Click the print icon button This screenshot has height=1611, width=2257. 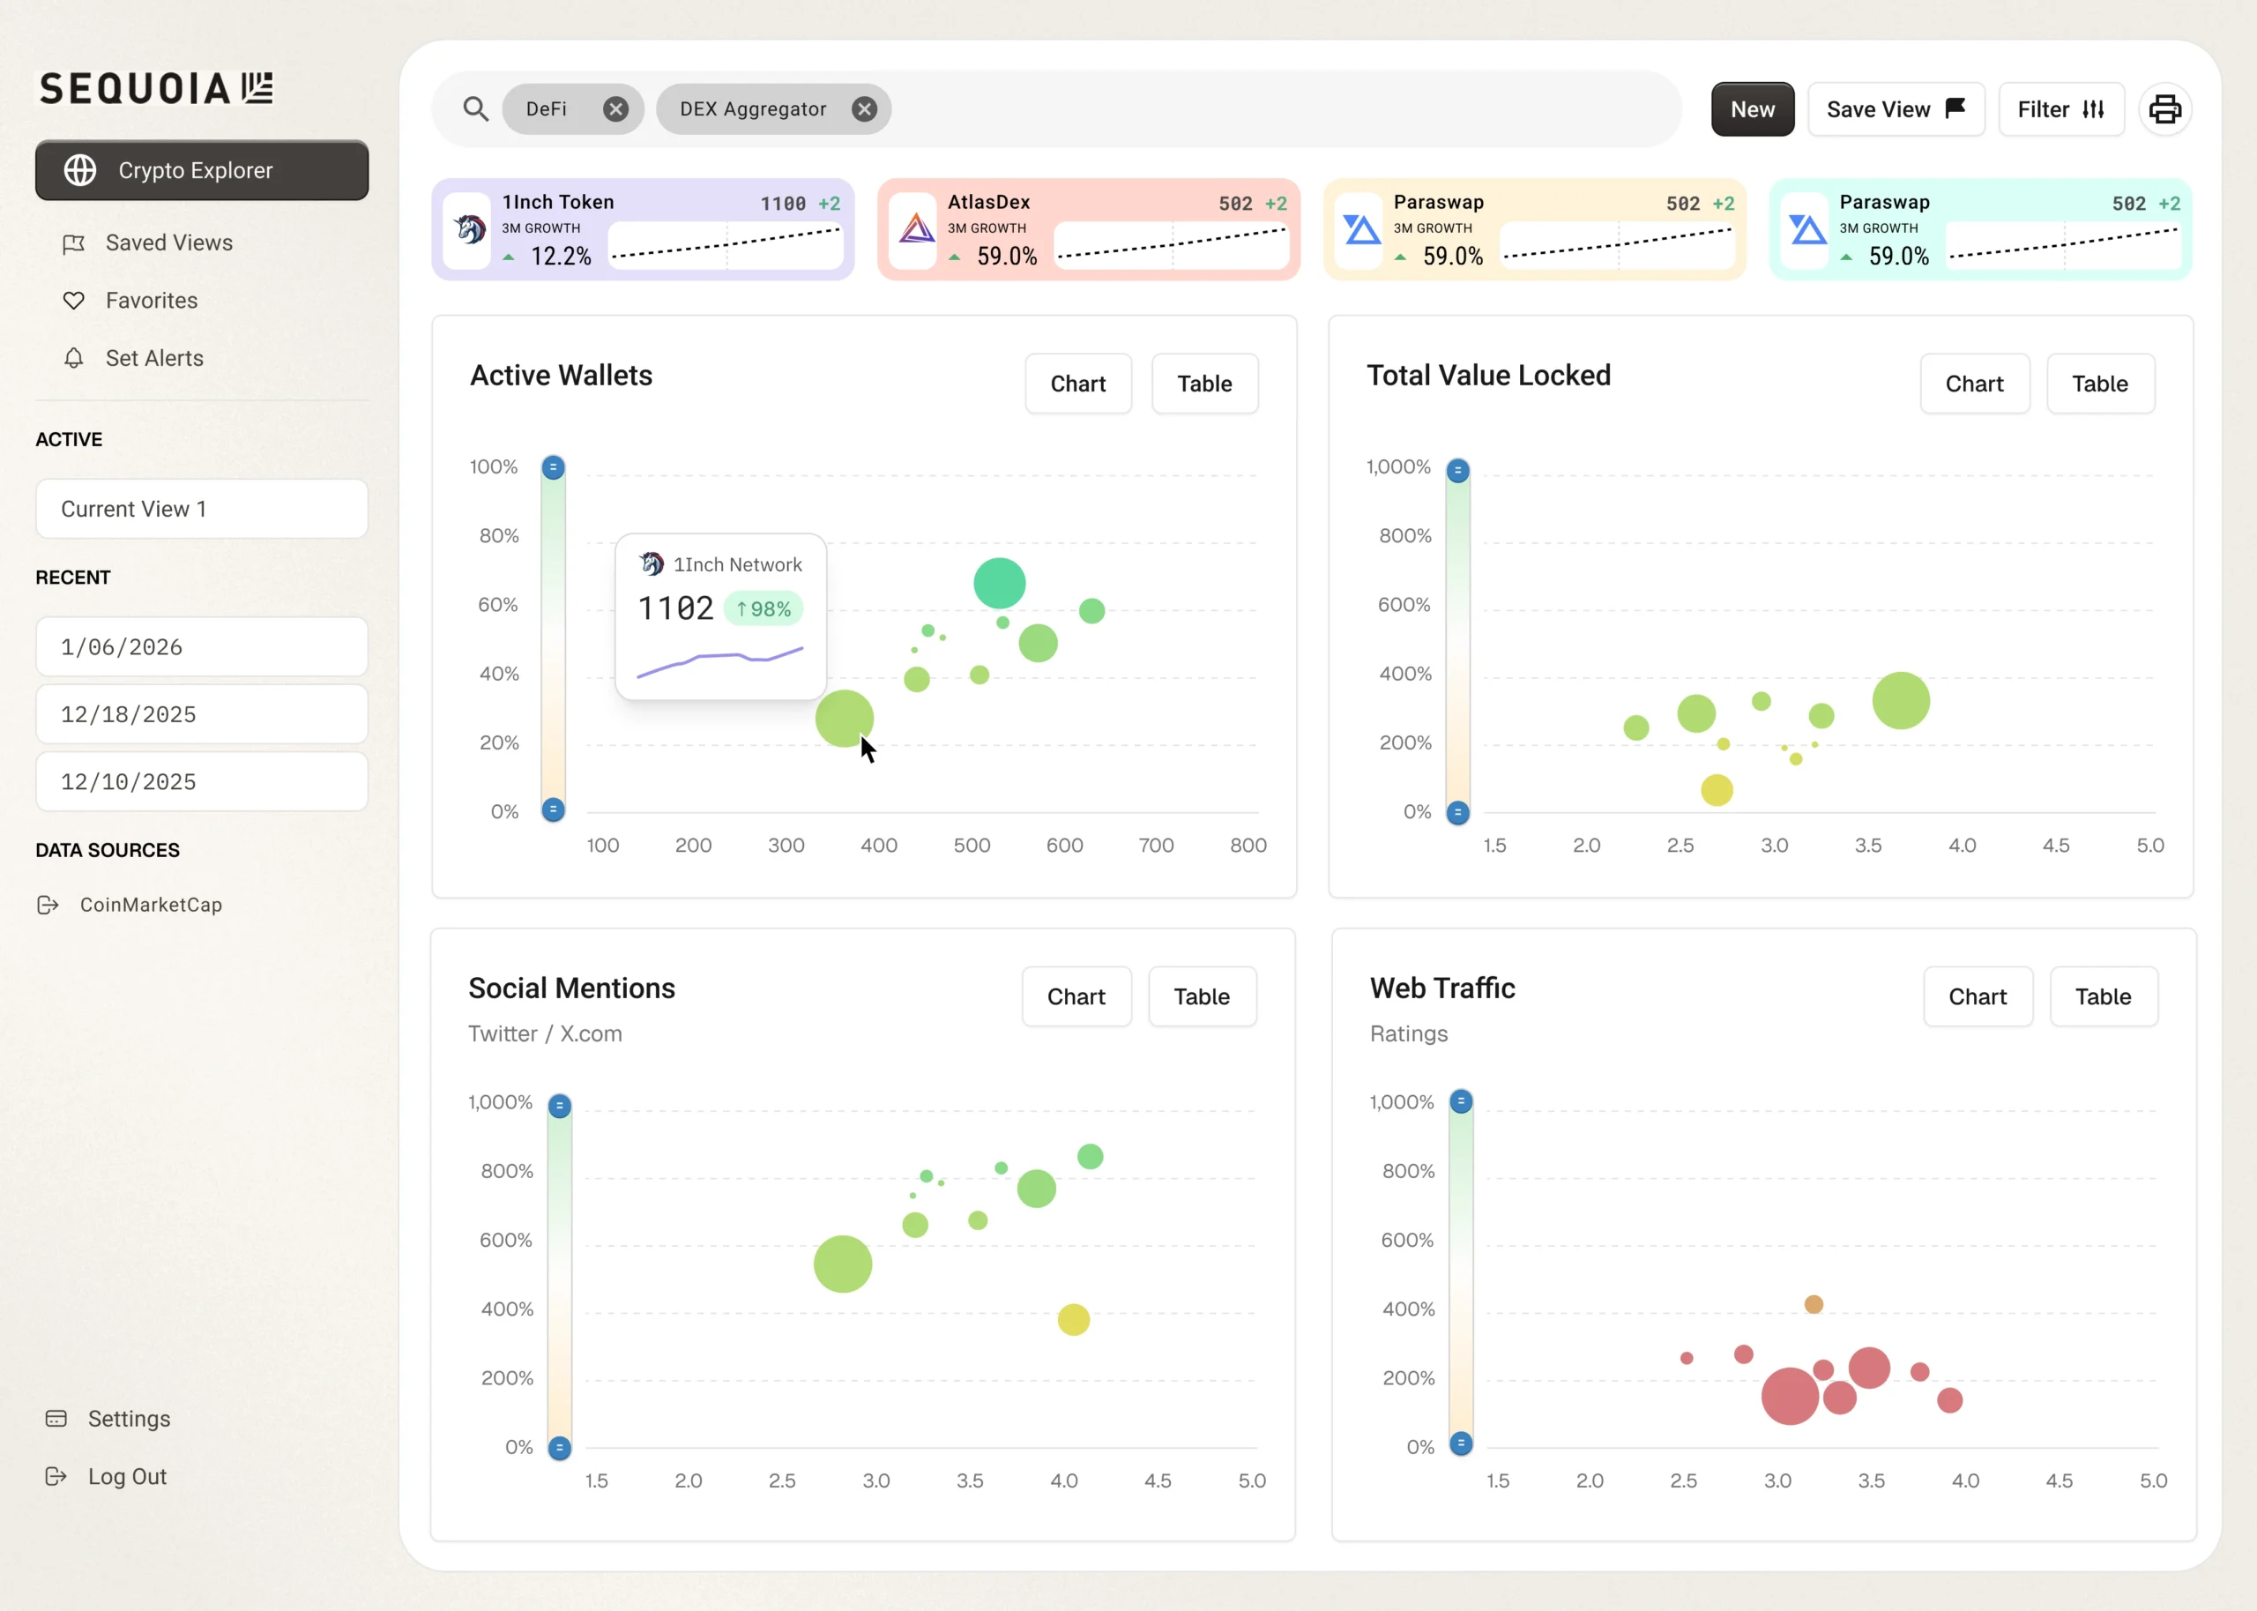[x=2164, y=109]
